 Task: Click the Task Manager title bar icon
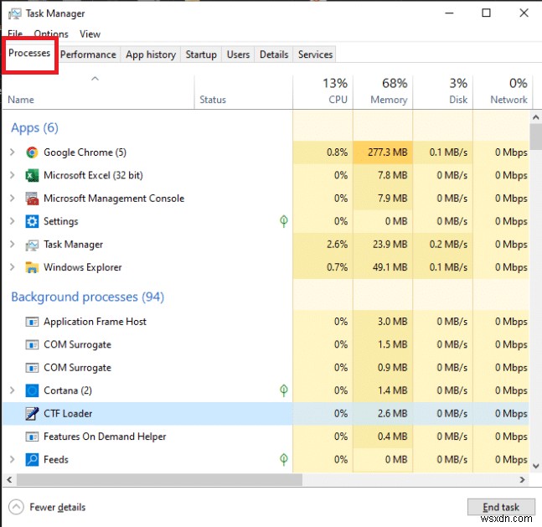15,14
